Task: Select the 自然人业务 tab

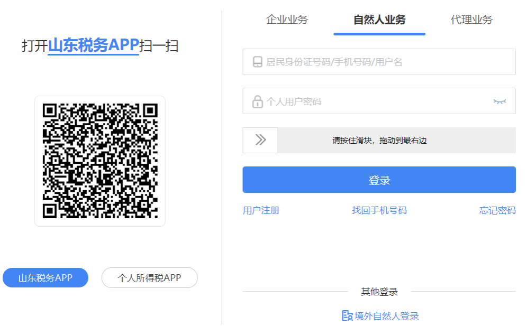Action: coord(379,20)
